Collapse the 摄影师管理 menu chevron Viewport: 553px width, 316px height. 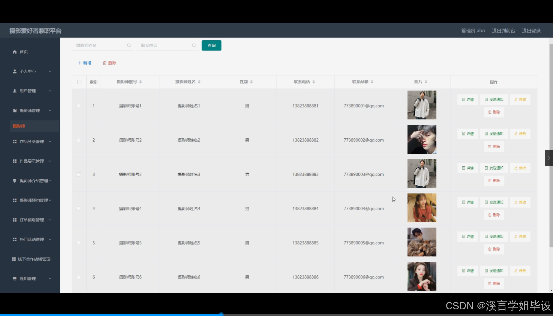(50, 110)
